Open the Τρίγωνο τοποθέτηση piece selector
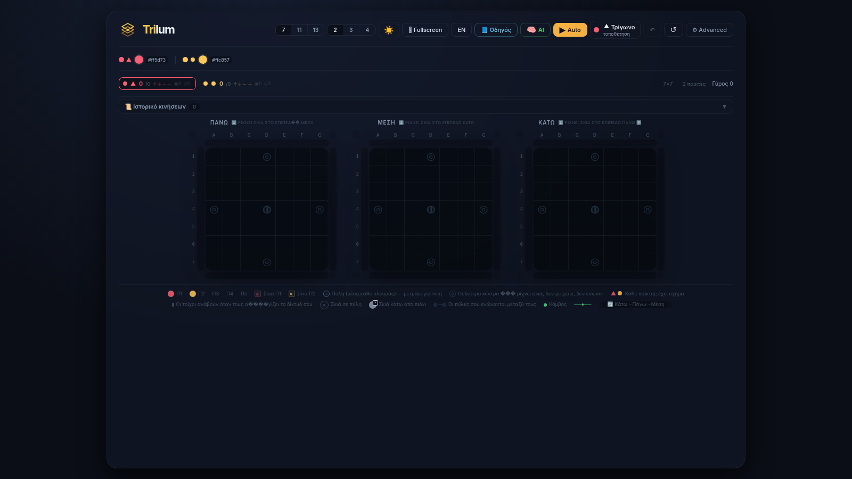Viewport: 852px width, 479px height. (615, 30)
